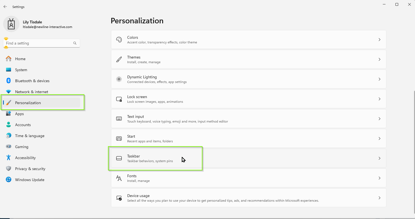Click ltisdale@newline-interactive.com email text
This screenshot has height=219, width=415.
pos(47,27)
